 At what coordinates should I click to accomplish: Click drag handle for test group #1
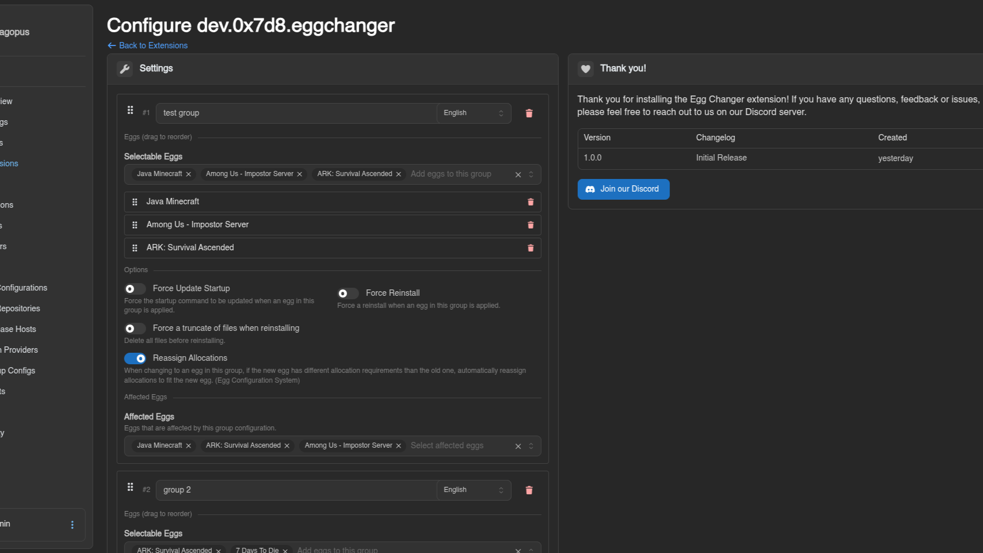pos(131,110)
